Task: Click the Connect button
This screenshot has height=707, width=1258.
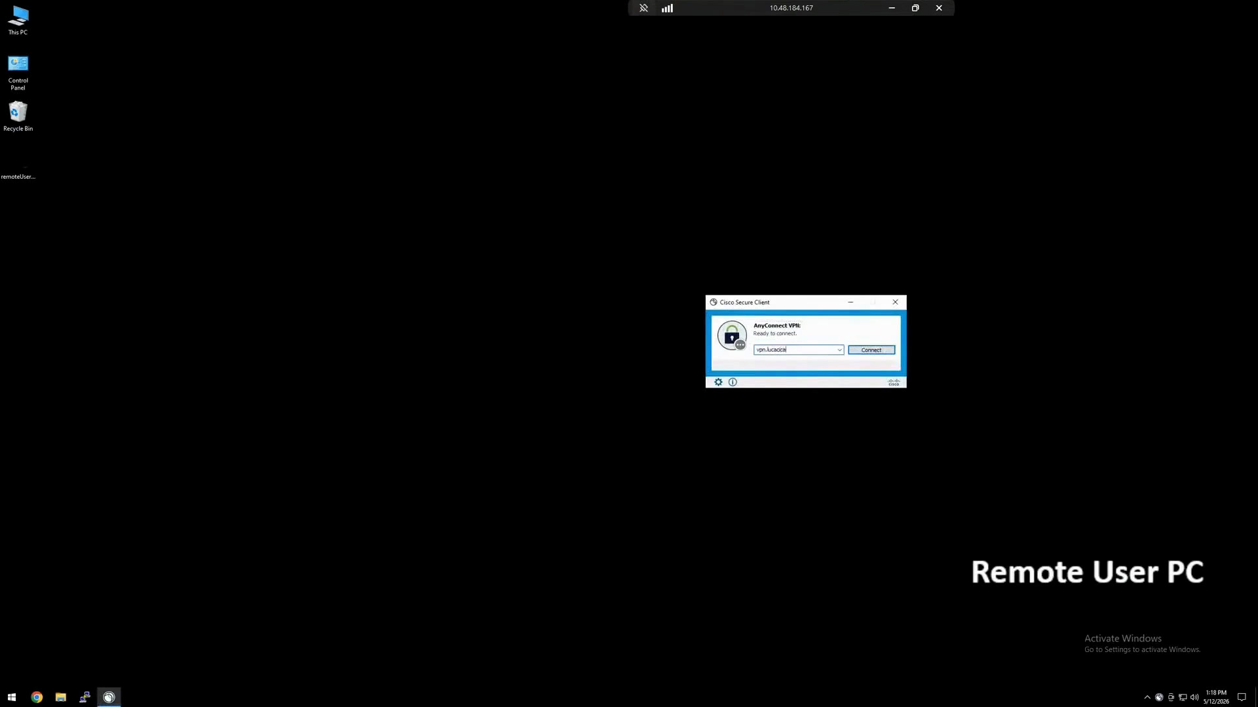Action: pyautogui.click(x=871, y=350)
